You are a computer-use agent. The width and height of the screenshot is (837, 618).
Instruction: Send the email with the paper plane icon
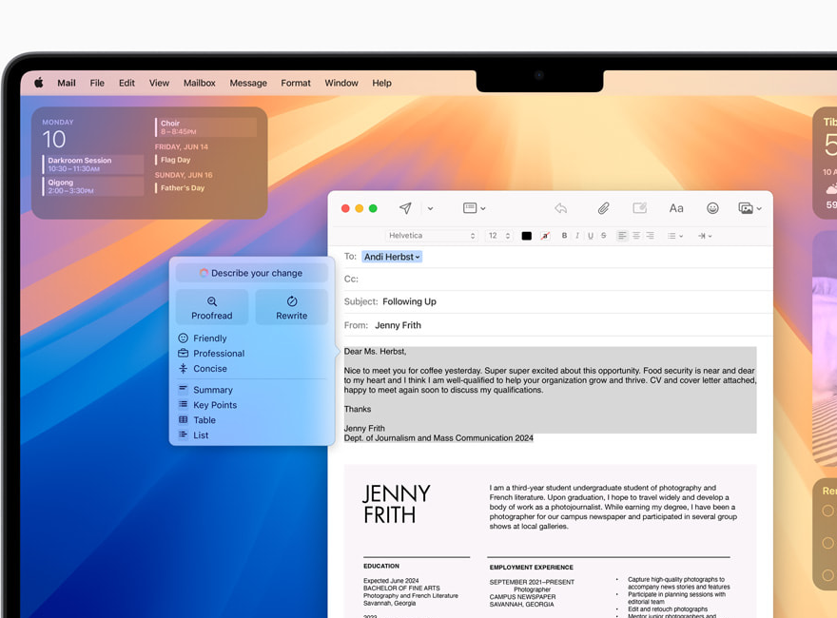point(405,208)
